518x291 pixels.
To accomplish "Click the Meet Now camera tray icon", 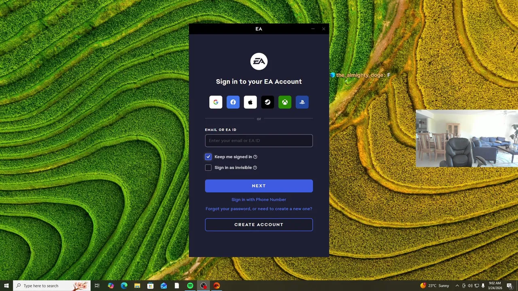I will 464,286.
